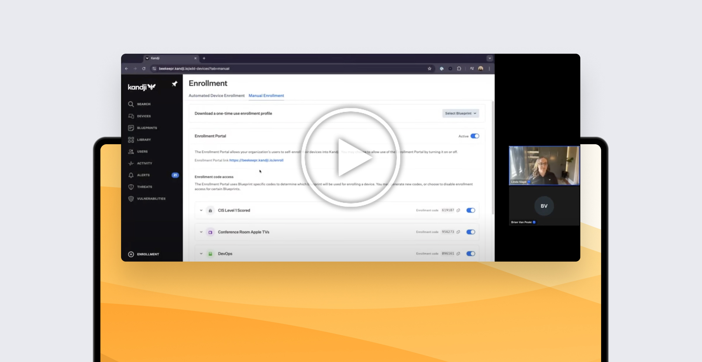
Task: Click the pin sidebar icon
Action: (175, 84)
